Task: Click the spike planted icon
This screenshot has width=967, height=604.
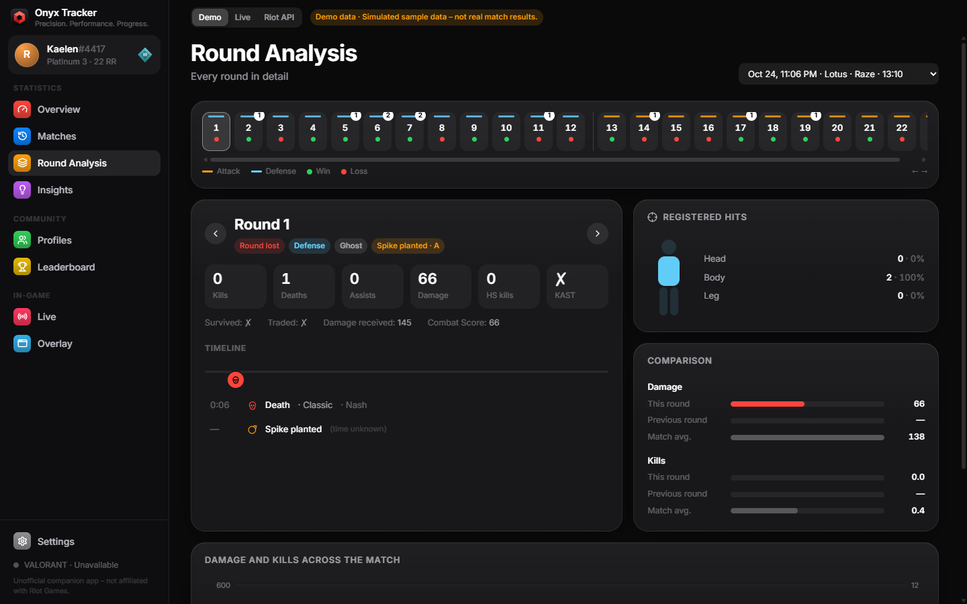Action: pyautogui.click(x=252, y=430)
